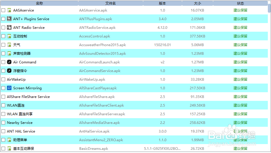The width and height of the screenshot is (271, 153).
Task: Click the 建议保留 status for Screen Mirroring
Action: click(x=240, y=88)
